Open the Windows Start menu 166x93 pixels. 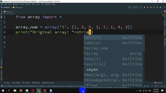coord(3,91)
